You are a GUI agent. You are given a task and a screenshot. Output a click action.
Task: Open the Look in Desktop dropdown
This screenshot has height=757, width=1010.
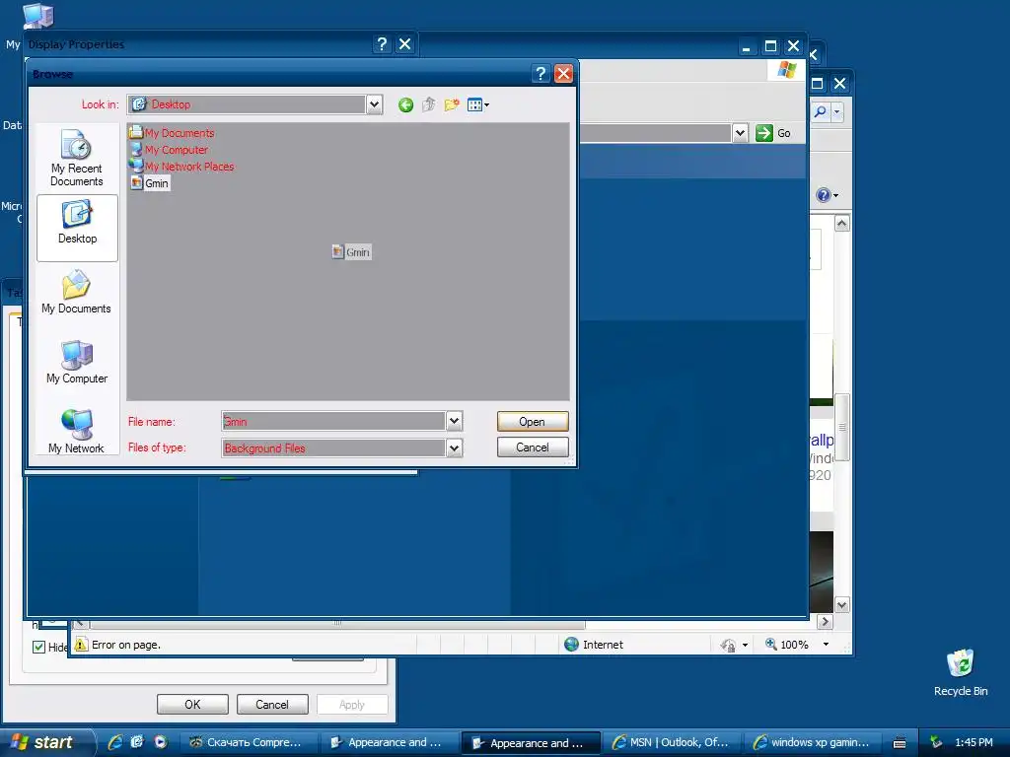[x=374, y=104]
